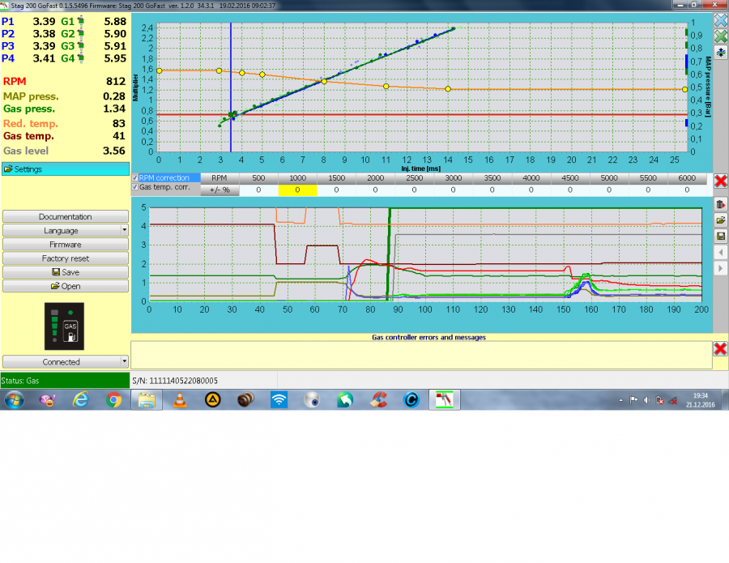
Task: Click the Documentation button
Action: point(66,217)
